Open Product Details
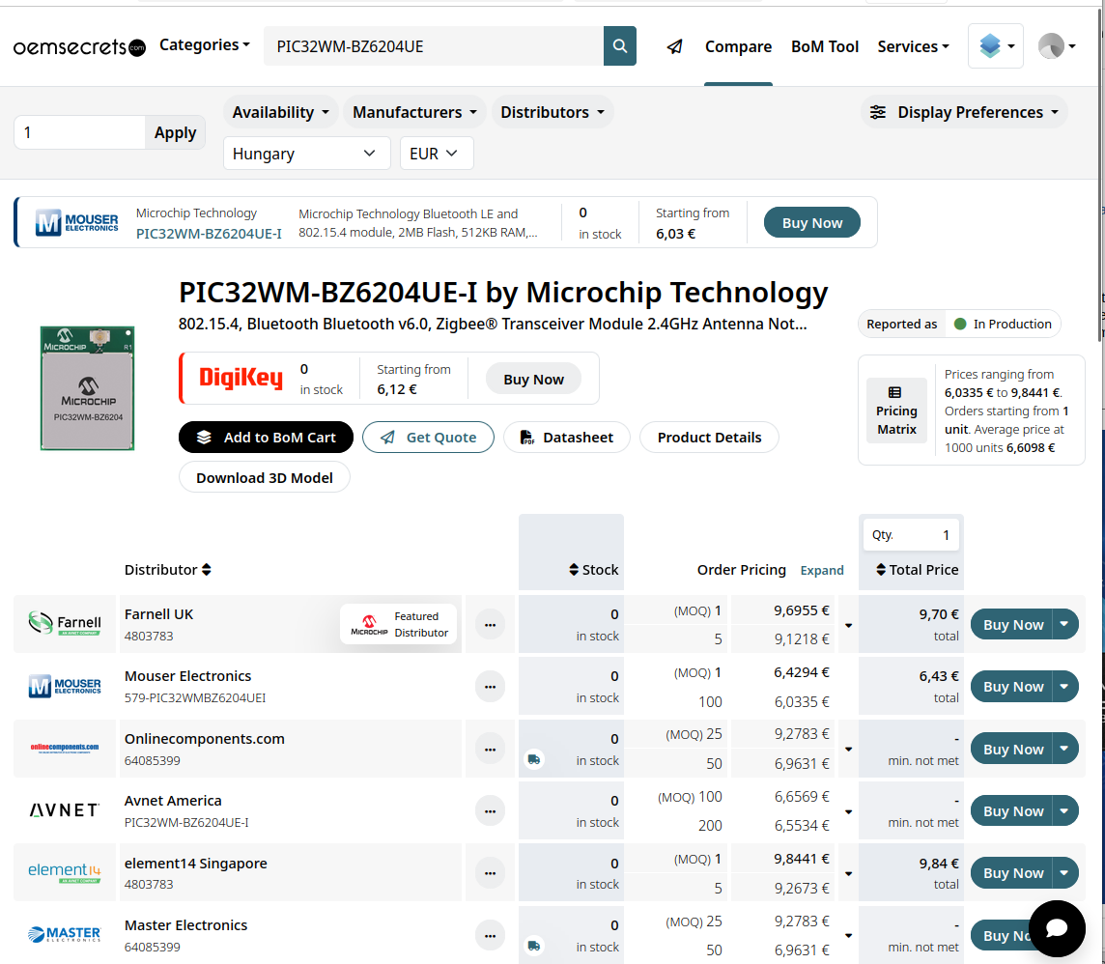 pyautogui.click(x=709, y=438)
